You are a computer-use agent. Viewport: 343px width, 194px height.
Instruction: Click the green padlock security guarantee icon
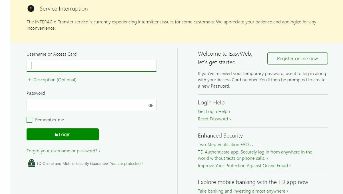point(31,163)
